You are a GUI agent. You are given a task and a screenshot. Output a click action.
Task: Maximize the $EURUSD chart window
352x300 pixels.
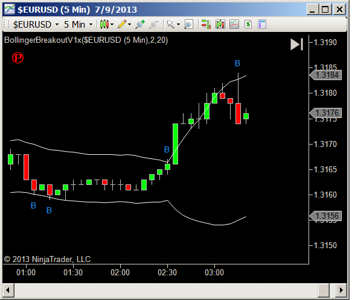click(x=325, y=10)
